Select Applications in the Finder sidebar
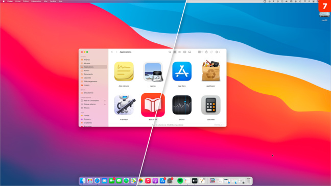331x186 pixels. click(x=93, y=67)
